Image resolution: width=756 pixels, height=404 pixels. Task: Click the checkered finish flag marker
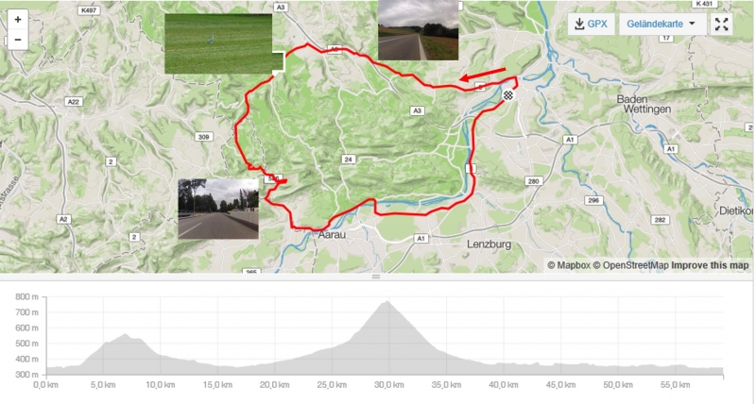coord(508,94)
